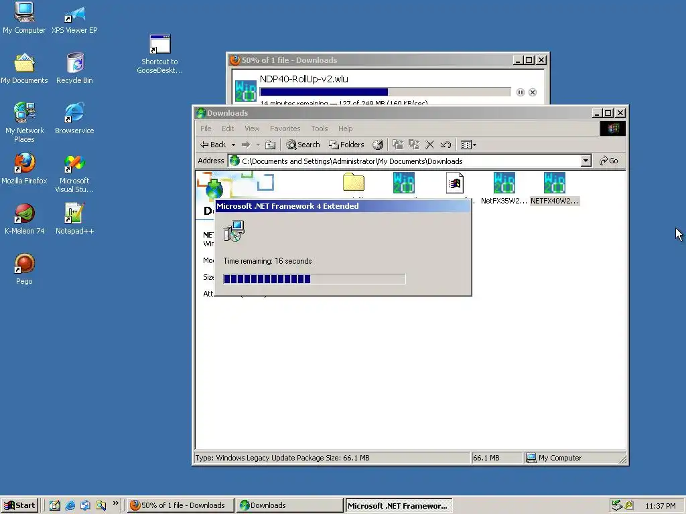Open the Back history dropdown arrow
686x514 pixels.
(233, 145)
